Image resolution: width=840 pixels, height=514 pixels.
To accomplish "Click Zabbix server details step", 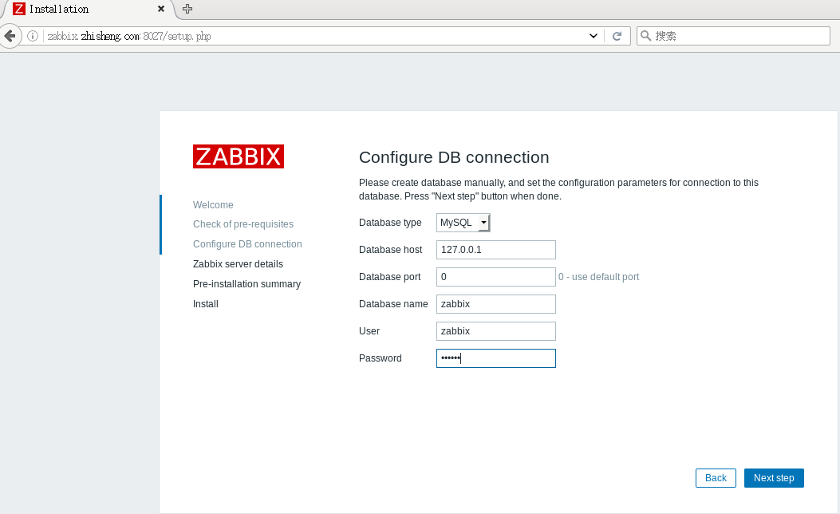I will click(238, 263).
